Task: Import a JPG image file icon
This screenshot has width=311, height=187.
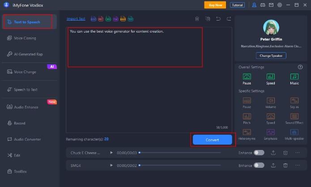Action: (108, 19)
